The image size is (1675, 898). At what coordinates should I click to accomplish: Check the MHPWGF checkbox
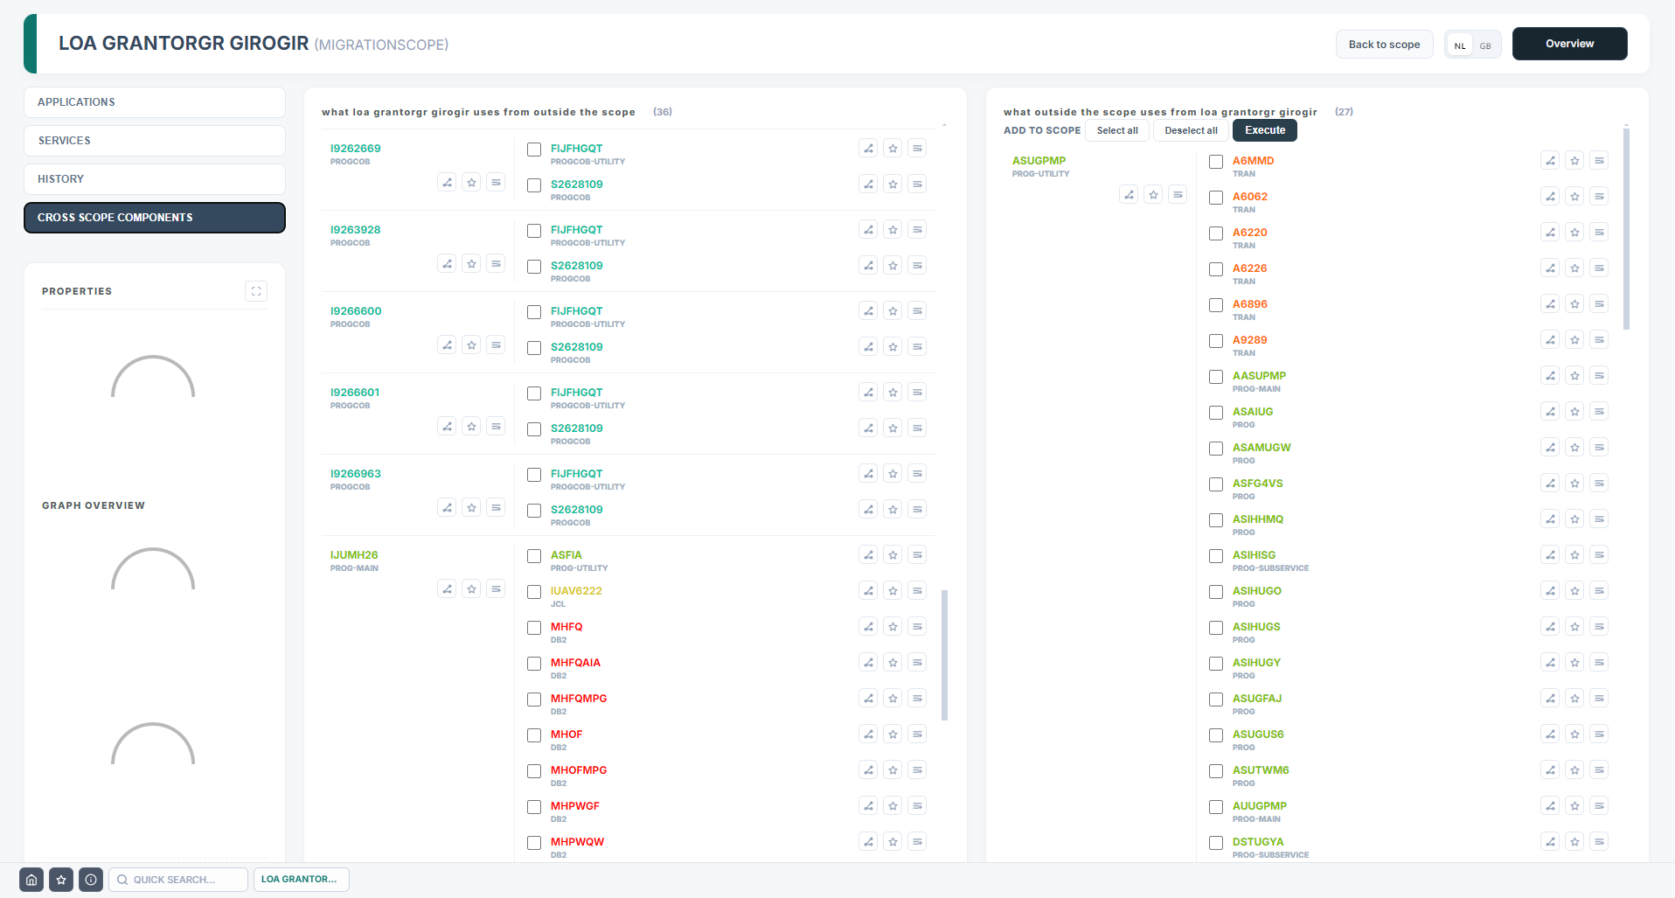coord(534,807)
